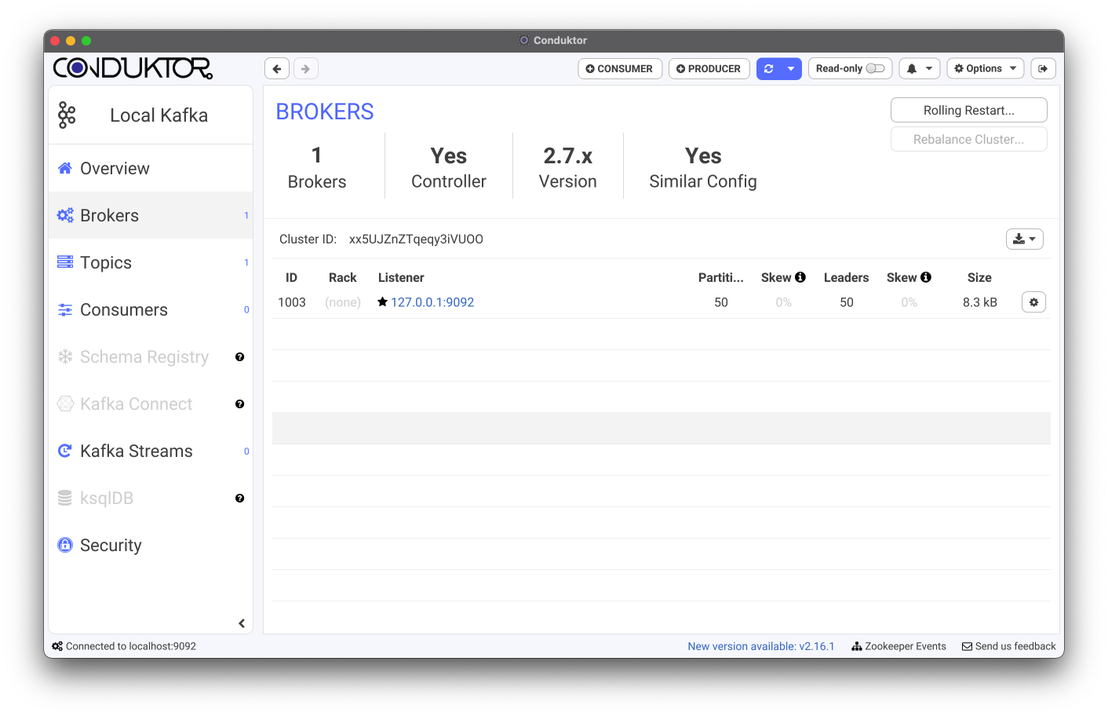This screenshot has height=716, width=1108.
Task: Open Topics section
Action: click(x=151, y=262)
